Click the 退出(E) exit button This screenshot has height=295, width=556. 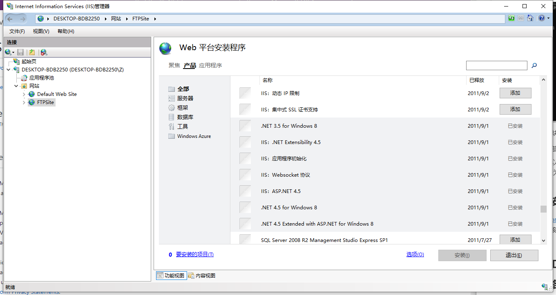(514, 255)
